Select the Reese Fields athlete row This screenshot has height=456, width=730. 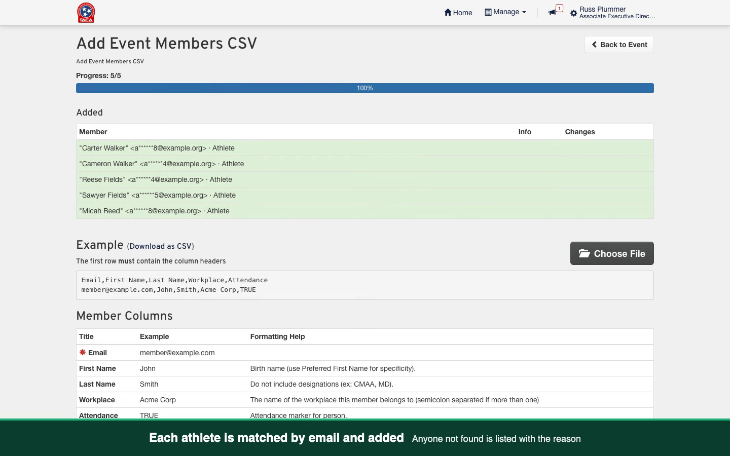click(365, 179)
